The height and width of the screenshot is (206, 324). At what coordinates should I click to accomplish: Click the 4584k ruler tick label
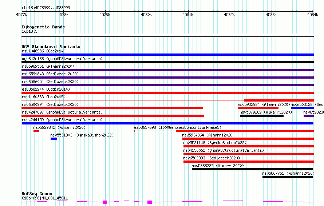pos(313,15)
